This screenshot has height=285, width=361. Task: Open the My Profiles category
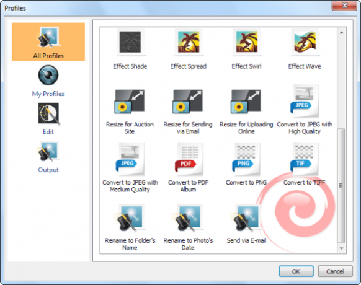coord(48,81)
